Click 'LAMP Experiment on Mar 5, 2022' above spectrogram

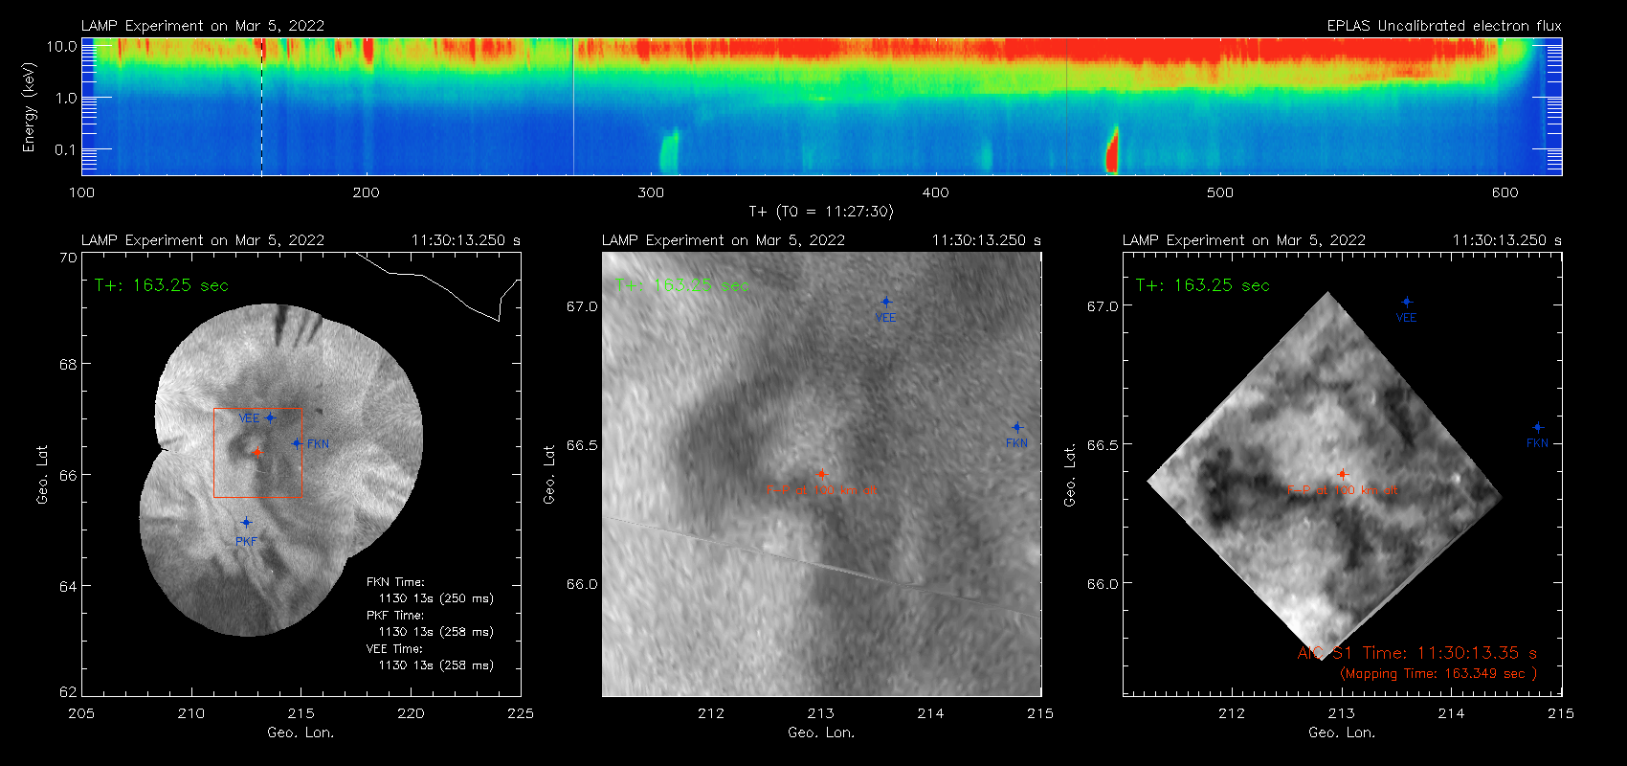(203, 26)
